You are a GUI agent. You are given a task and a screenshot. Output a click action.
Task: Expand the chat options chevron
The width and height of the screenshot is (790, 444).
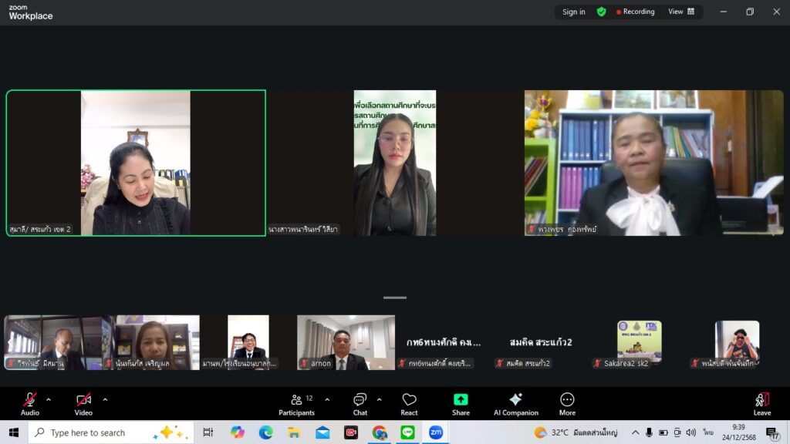379,399
